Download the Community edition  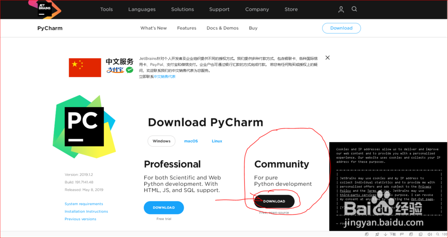pos(274,201)
